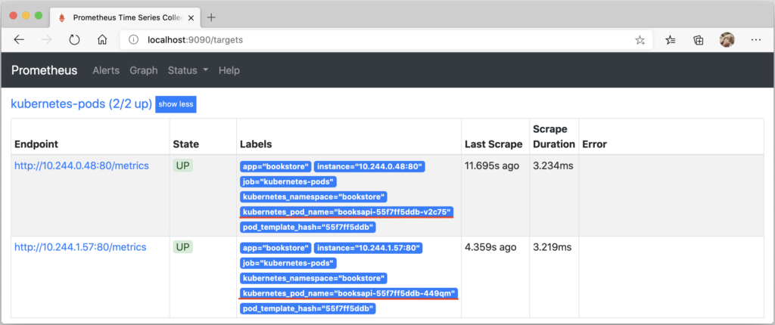Image resolution: width=775 pixels, height=325 pixels.
Task: Open the Alerts page
Action: 106,70
